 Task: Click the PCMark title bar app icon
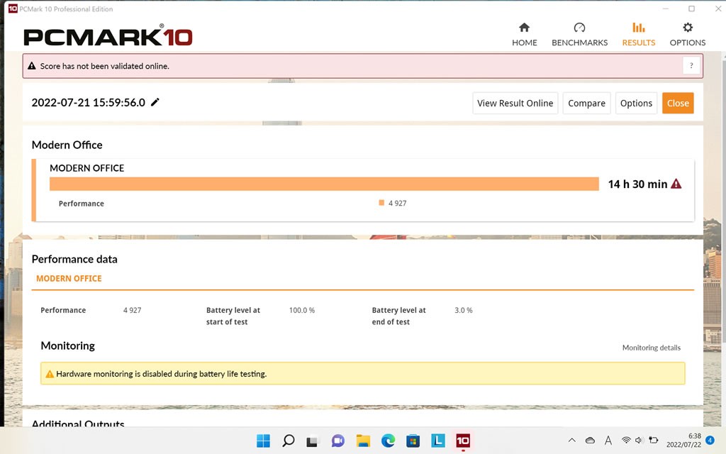tap(13, 9)
